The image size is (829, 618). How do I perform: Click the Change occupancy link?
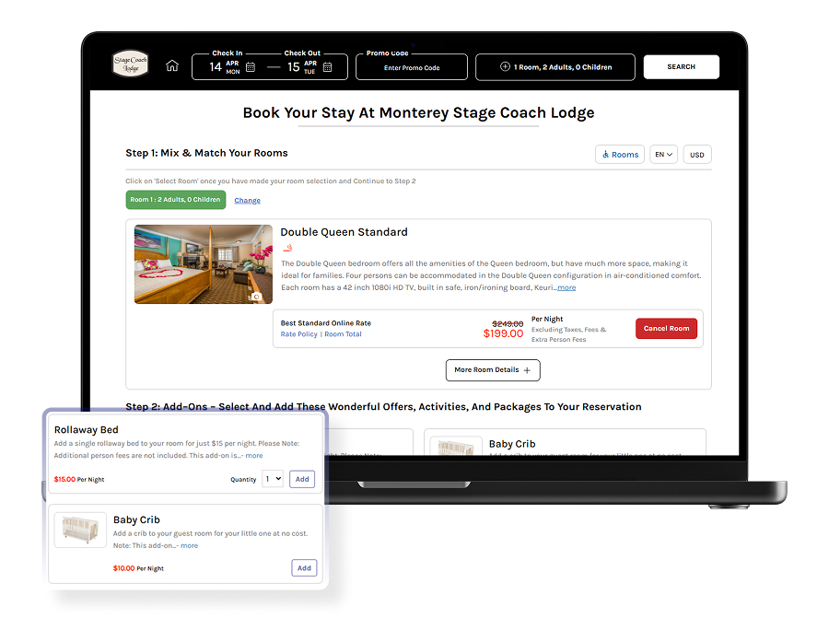click(x=248, y=201)
